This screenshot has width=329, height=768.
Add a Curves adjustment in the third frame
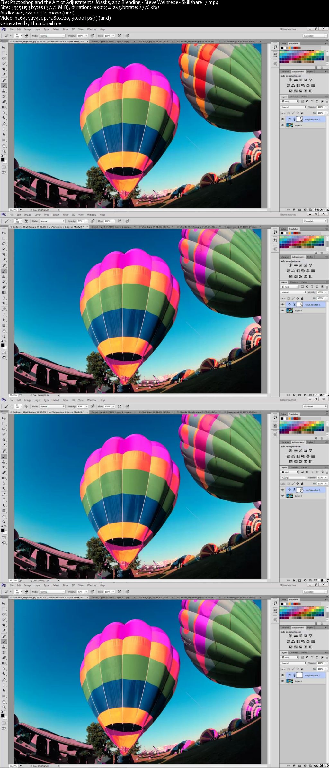pos(301,450)
